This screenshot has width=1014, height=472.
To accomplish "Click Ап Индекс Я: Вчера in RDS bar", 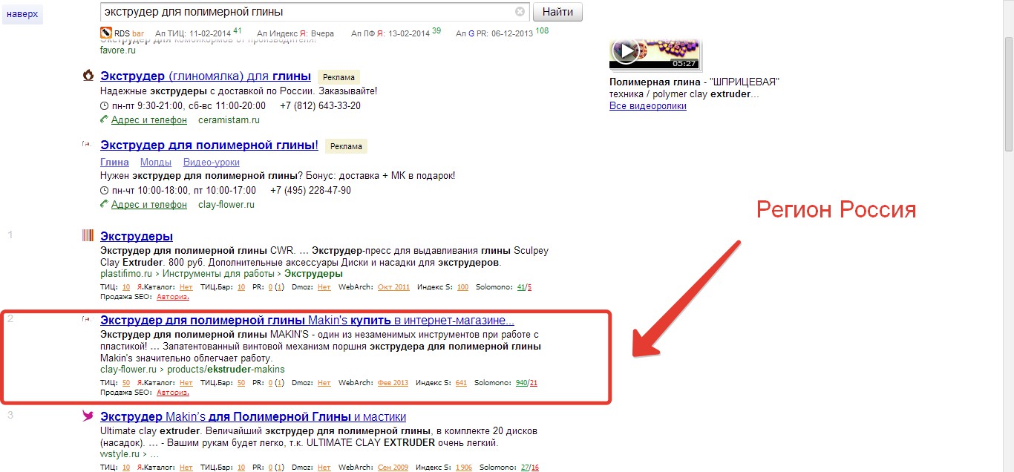I will (x=295, y=33).
